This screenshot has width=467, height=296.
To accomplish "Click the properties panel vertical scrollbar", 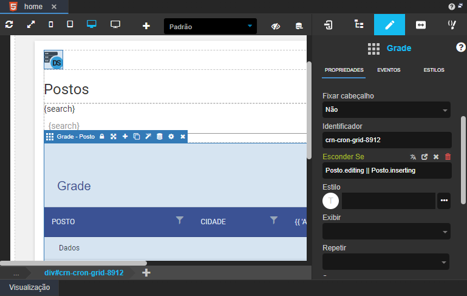I will (463, 160).
